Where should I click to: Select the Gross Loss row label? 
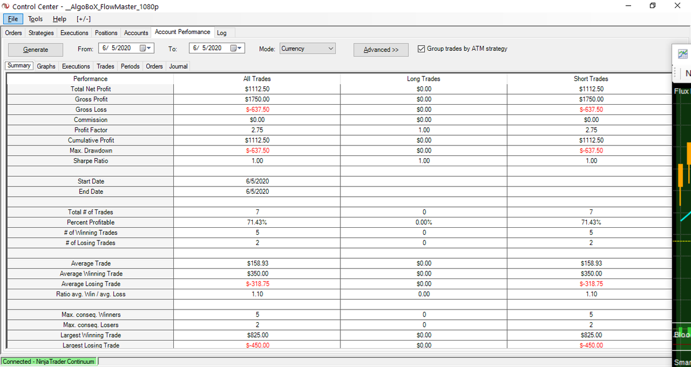click(x=91, y=109)
